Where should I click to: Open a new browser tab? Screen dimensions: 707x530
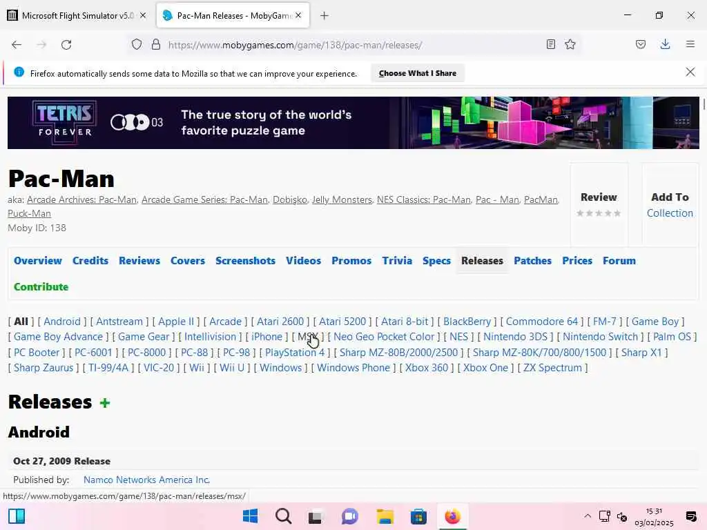[325, 16]
